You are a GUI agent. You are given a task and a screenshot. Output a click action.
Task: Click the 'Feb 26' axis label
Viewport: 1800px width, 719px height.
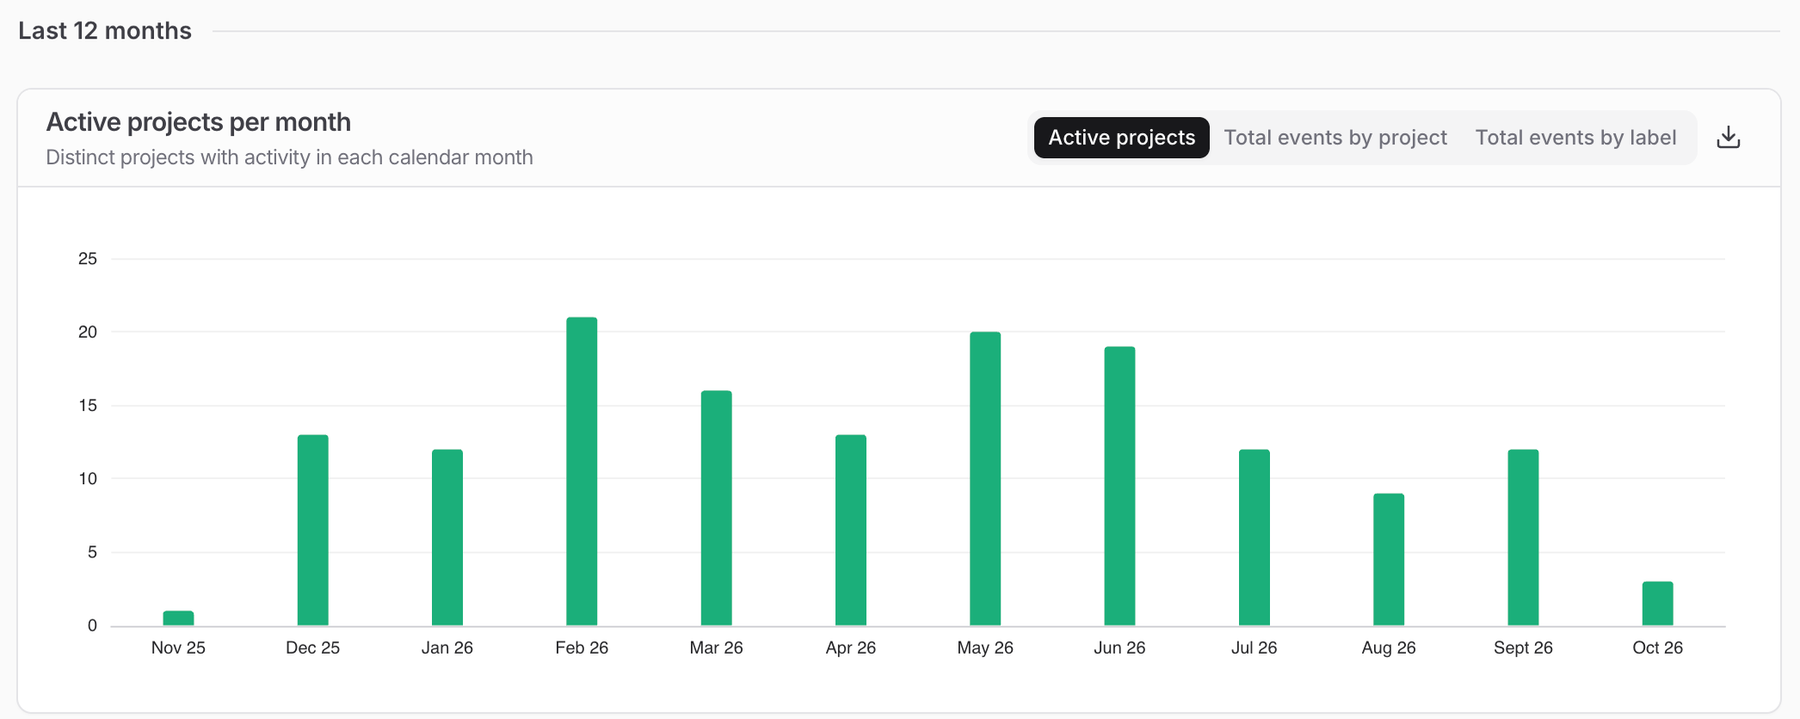(582, 648)
